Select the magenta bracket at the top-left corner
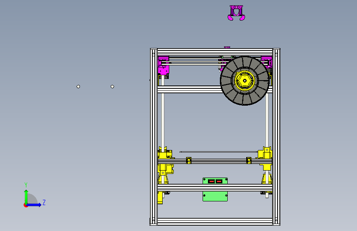Image resolution: width=357 pixels, height=231 pixels. point(163,65)
